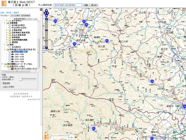Pan the map north with up arrow
This screenshot has width=186, height=140.
click(x=46, y=11)
